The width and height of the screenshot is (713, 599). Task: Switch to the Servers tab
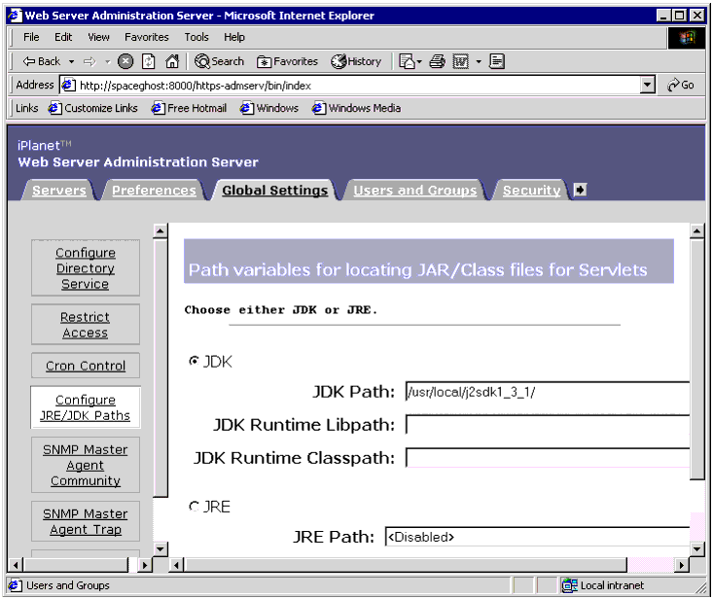[59, 190]
